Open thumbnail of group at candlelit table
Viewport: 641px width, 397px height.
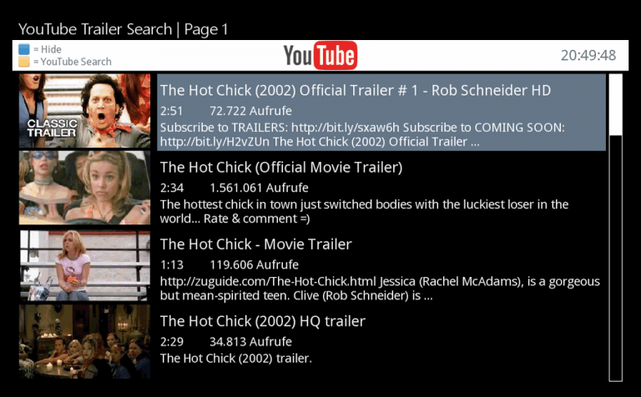pyautogui.click(x=84, y=341)
